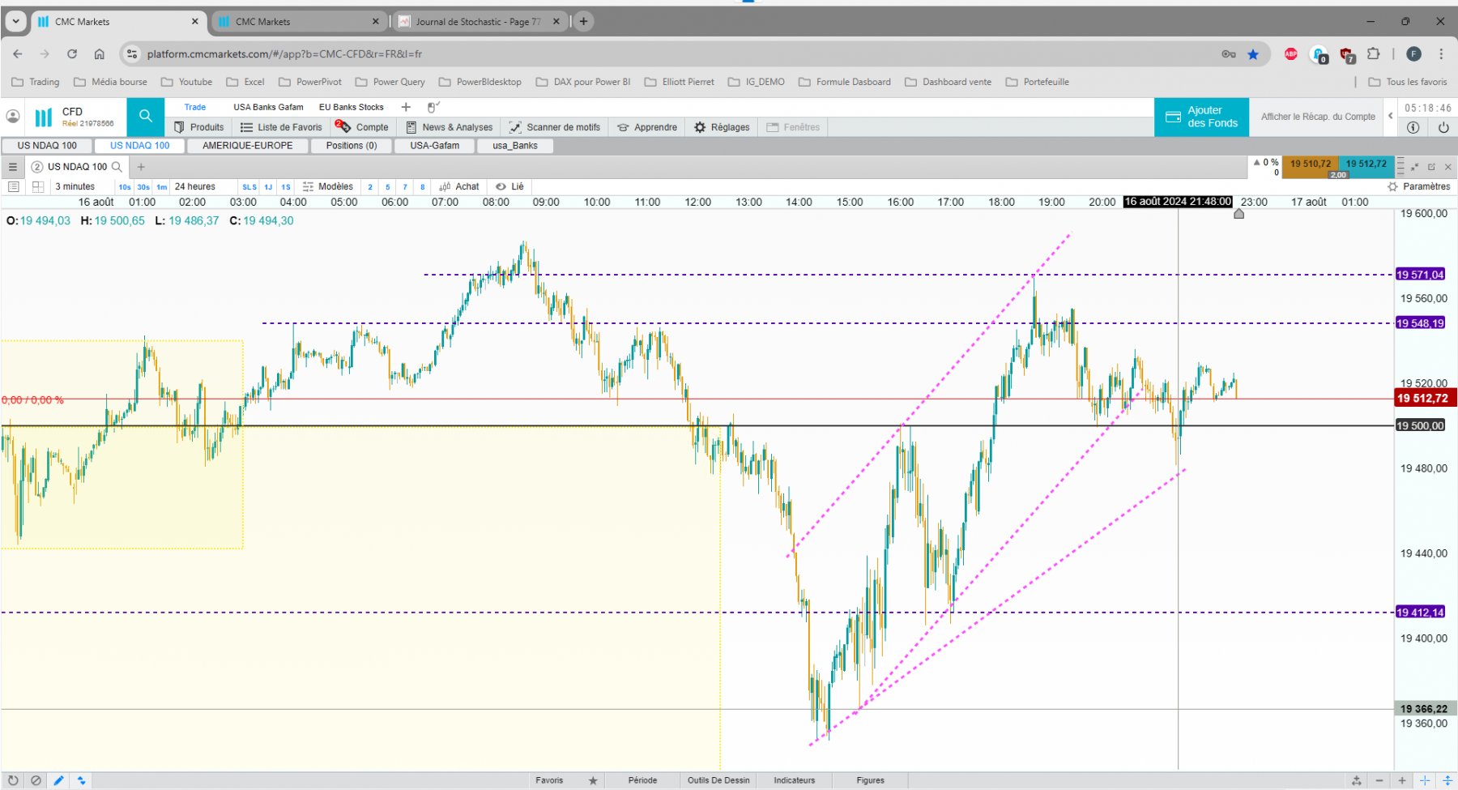Toggle the 10s interval shortcut
This screenshot has height=790, width=1458.
(x=125, y=187)
